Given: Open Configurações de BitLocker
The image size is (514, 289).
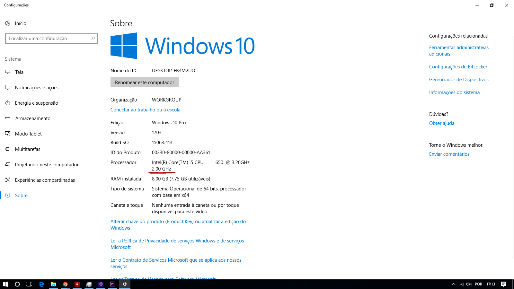Looking at the screenshot, I should [x=458, y=67].
